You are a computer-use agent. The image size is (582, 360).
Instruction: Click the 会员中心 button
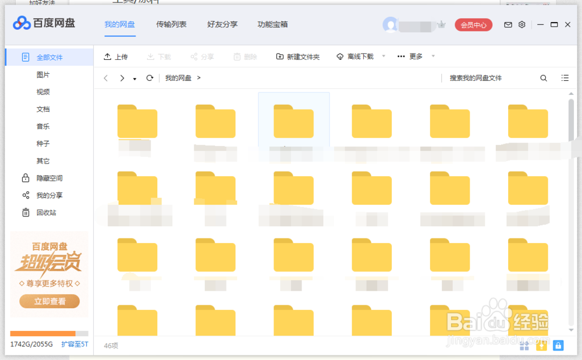click(473, 24)
